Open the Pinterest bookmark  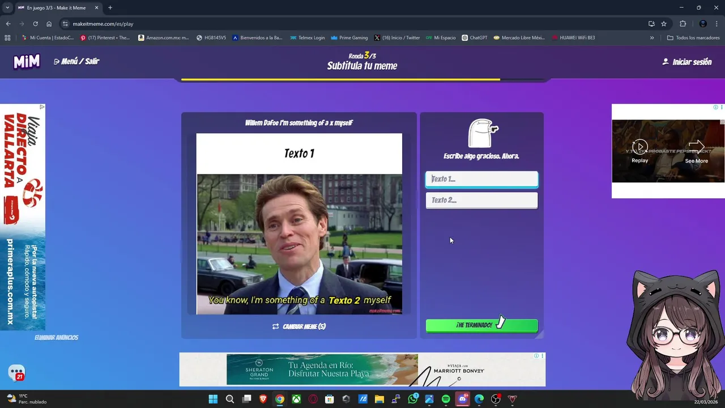point(105,38)
